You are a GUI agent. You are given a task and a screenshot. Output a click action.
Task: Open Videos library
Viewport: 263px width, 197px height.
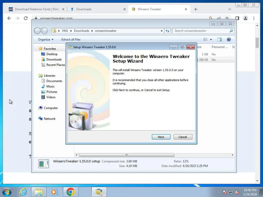tap(51, 97)
